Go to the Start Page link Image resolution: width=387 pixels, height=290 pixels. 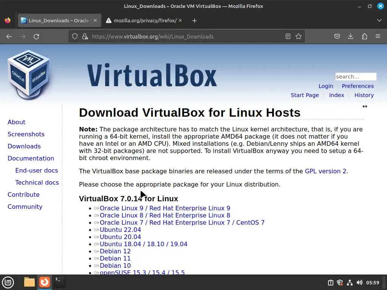[x=305, y=95]
